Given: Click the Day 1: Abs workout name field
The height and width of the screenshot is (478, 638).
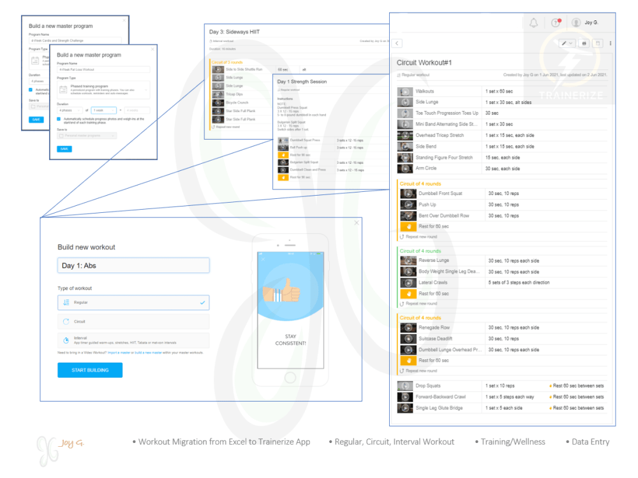Looking at the screenshot, I should point(133,265).
